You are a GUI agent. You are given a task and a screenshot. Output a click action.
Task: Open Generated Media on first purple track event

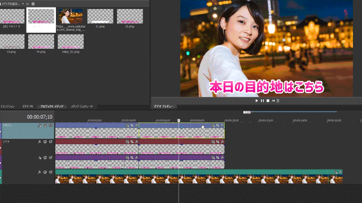(127, 157)
